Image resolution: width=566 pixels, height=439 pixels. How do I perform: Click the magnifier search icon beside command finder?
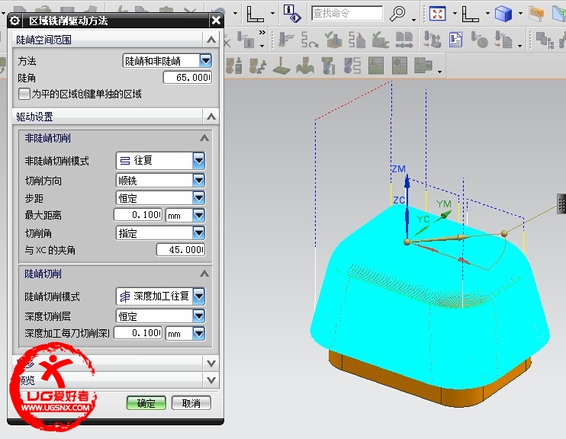(397, 14)
